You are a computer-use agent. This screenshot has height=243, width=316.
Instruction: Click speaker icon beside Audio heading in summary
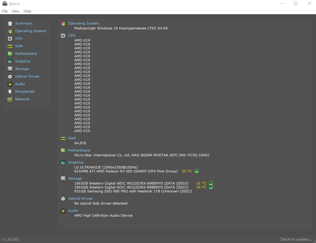point(63,211)
